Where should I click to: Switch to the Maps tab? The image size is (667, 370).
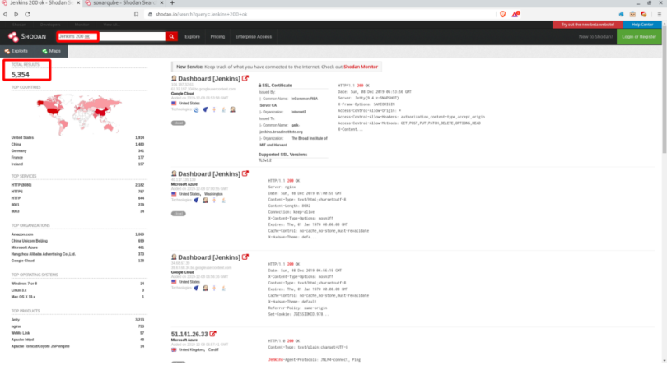point(52,51)
